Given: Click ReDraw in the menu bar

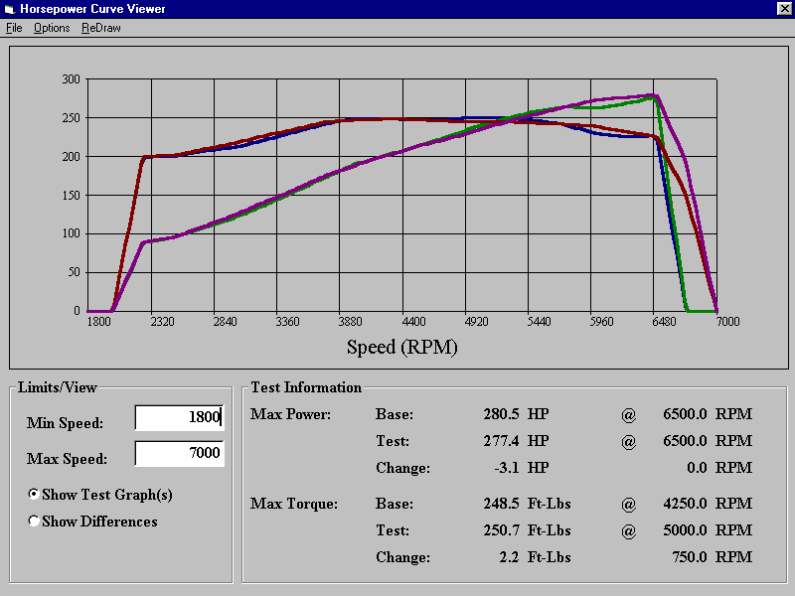Looking at the screenshot, I should (100, 28).
